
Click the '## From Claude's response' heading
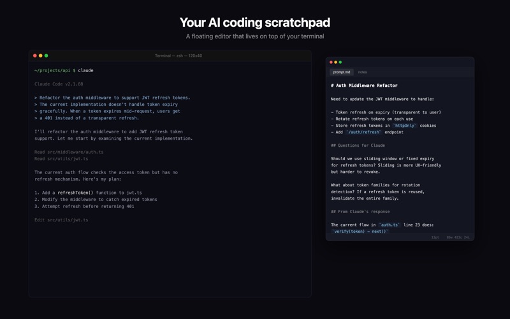pos(360,212)
